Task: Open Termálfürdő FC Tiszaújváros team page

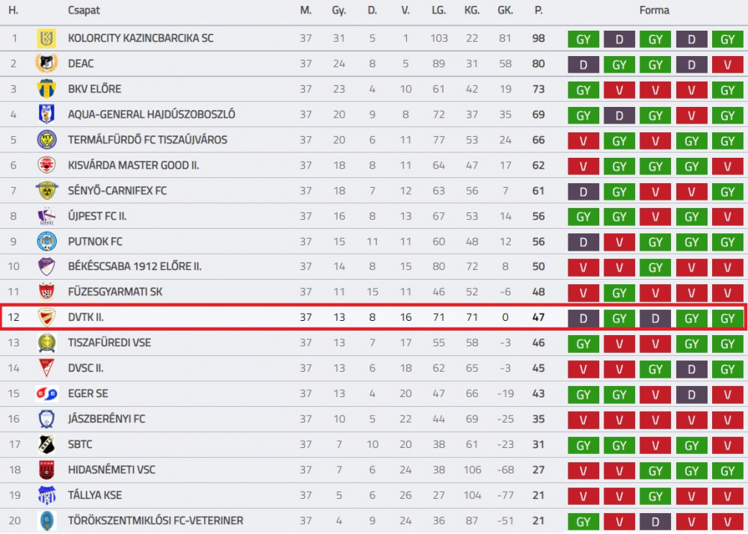Action: 147,140
